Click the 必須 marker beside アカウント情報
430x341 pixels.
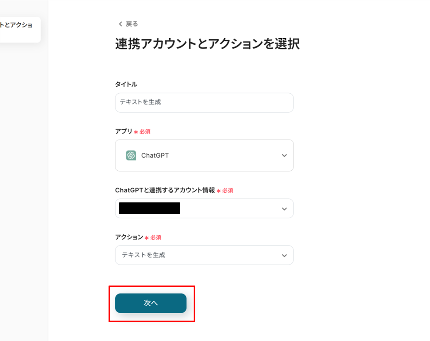pyautogui.click(x=227, y=190)
